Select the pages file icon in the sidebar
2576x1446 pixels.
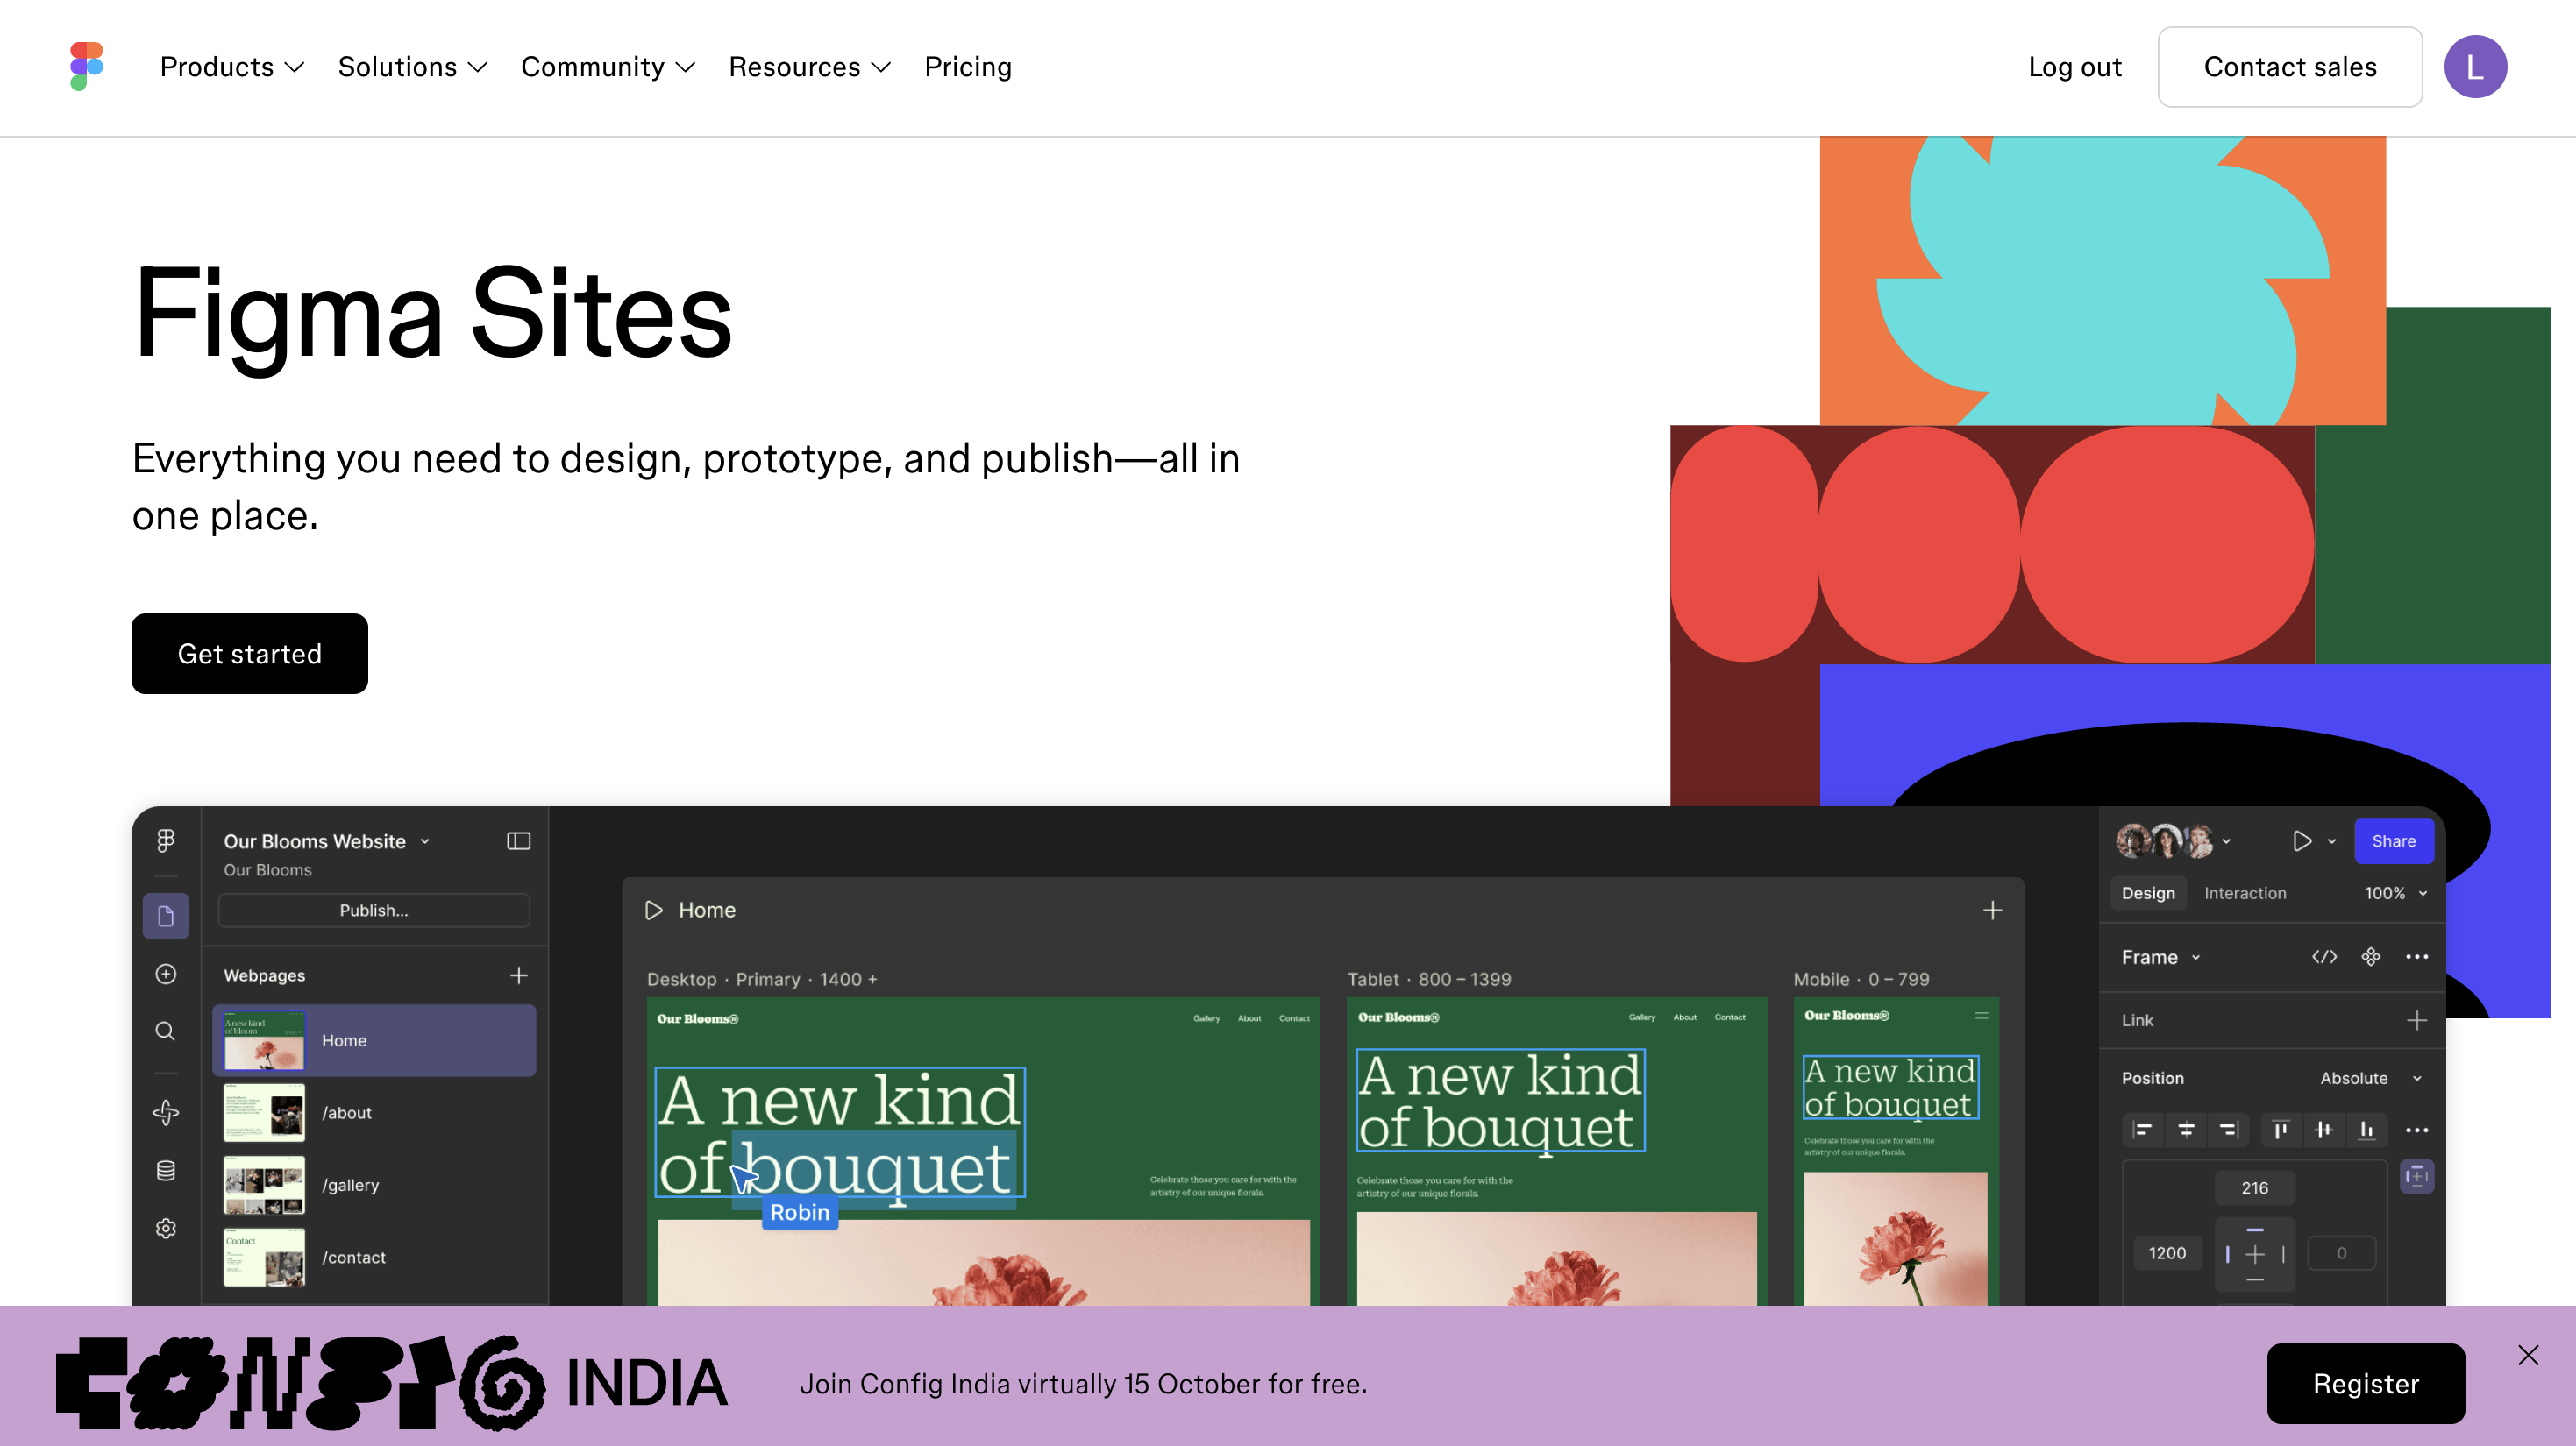(x=166, y=916)
